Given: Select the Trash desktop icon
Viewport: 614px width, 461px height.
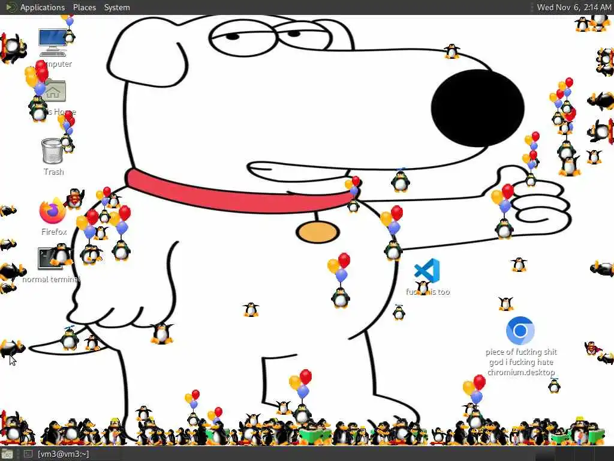Looking at the screenshot, I should click(53, 151).
